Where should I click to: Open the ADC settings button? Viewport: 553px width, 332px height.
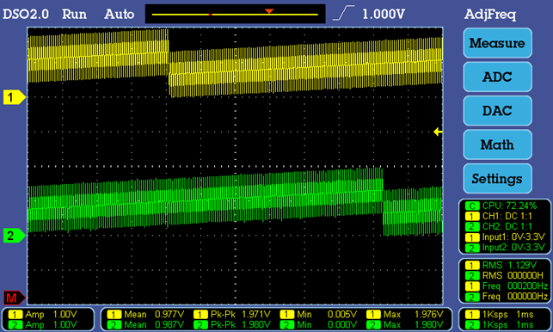[497, 77]
